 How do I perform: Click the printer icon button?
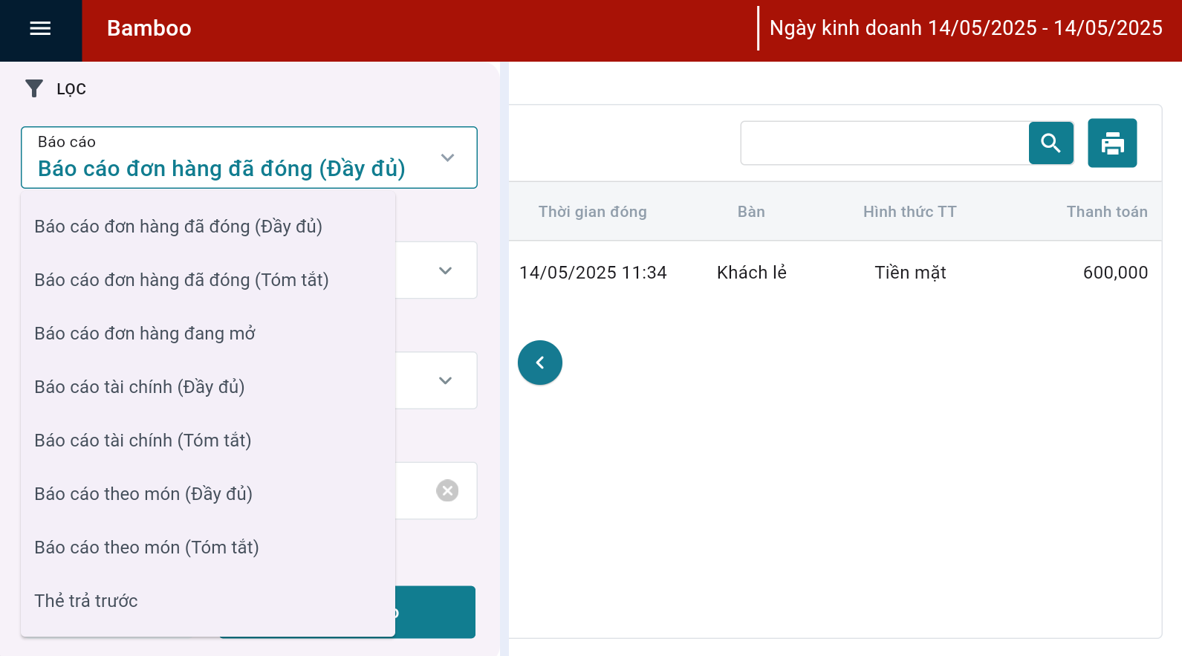(x=1112, y=143)
